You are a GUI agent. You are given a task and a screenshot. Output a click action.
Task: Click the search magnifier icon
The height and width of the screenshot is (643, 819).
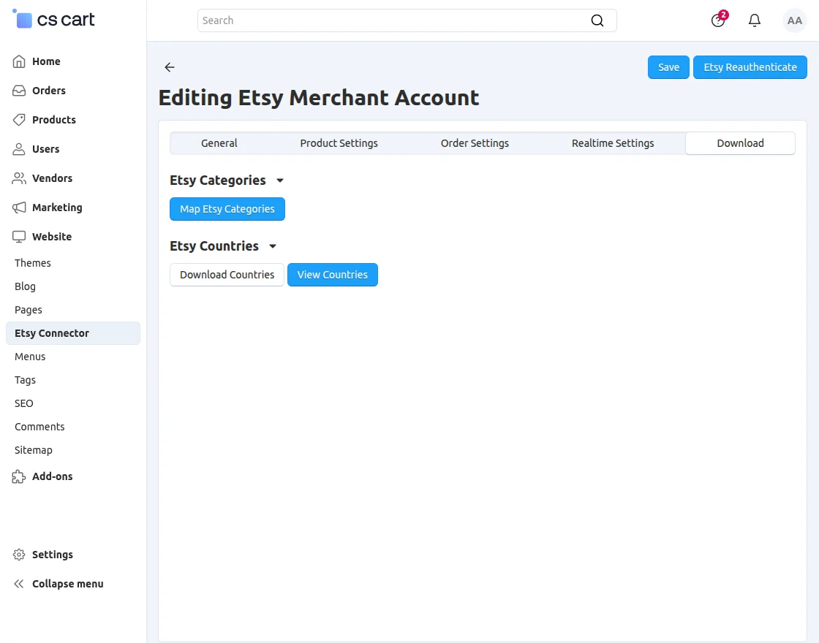coord(597,20)
